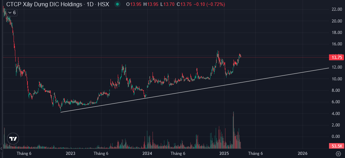Click the 22.00 price axis label

[337, 9]
